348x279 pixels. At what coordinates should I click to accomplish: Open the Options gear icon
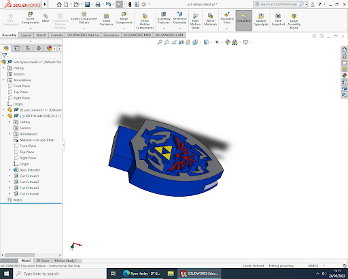click(144, 4)
